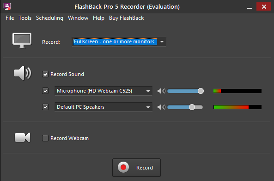Expand the Microphone (HD Webcam C525) dropdown
The width and height of the screenshot is (274, 181).
(x=104, y=91)
